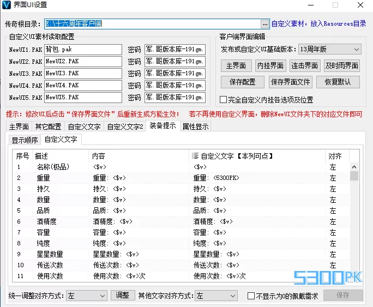Click the 传奇根目录 path input field

[153, 24]
